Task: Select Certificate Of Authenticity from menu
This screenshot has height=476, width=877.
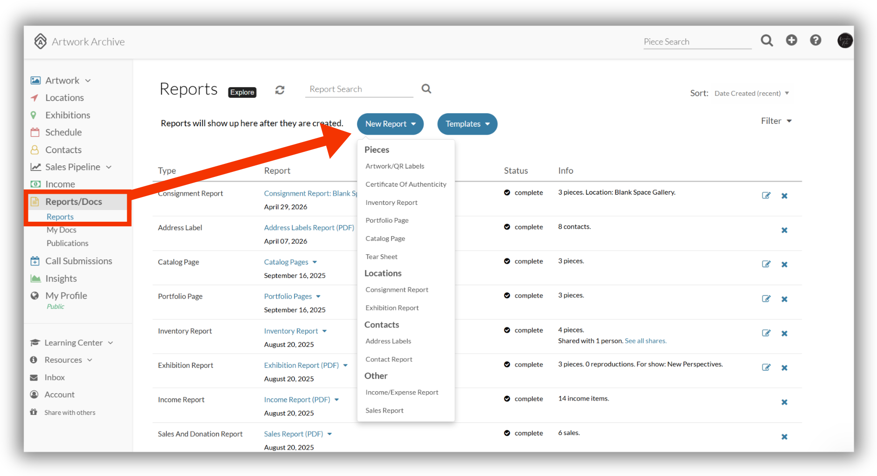Action: (x=406, y=184)
